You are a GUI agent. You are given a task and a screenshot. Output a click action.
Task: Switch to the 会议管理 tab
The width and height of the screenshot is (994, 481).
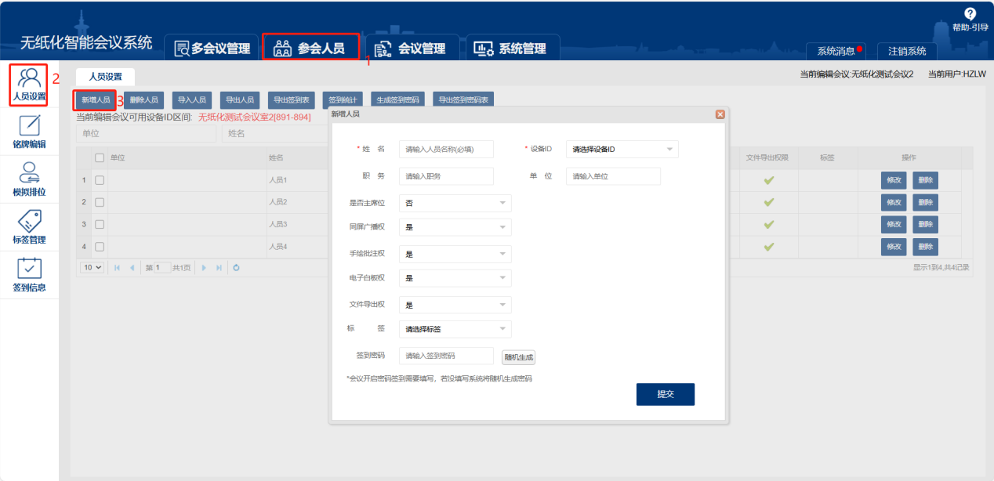tap(413, 49)
